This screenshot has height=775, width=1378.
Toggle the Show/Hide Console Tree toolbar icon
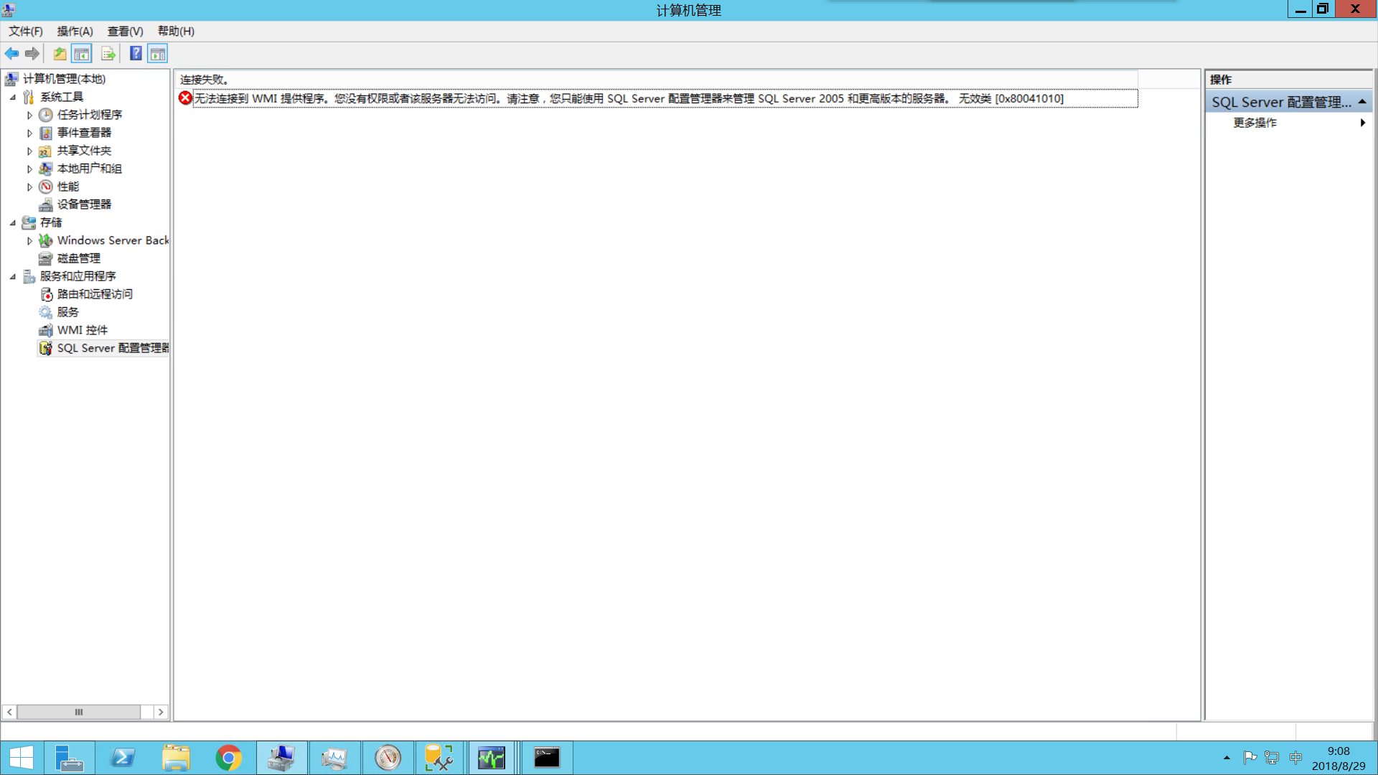tap(82, 54)
